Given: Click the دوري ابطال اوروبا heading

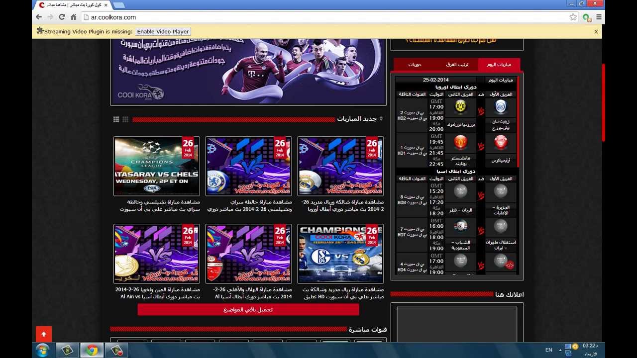Looking at the screenshot, I should point(456,87).
